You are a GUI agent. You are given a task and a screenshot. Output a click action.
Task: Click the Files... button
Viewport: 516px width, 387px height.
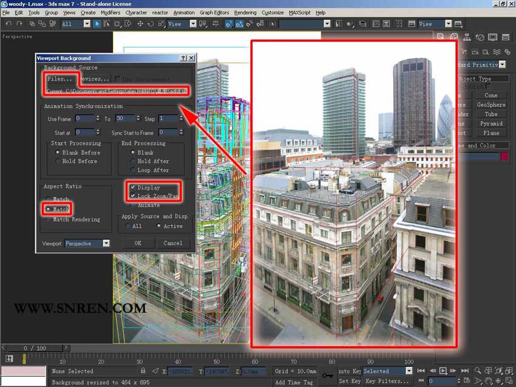[59, 79]
